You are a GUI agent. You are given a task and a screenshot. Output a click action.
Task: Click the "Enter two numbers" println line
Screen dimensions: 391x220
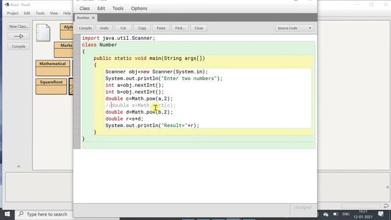[164, 79]
